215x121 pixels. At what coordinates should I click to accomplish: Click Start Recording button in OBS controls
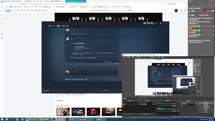[206, 105]
